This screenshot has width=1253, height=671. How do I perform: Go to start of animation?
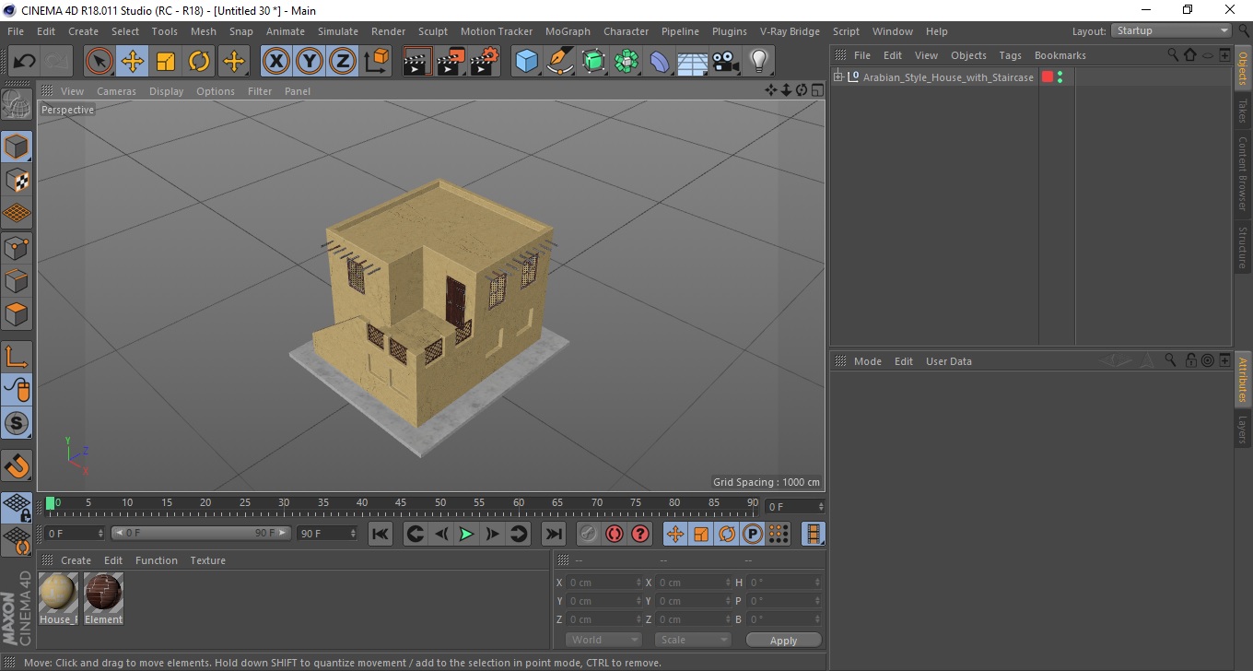point(381,534)
